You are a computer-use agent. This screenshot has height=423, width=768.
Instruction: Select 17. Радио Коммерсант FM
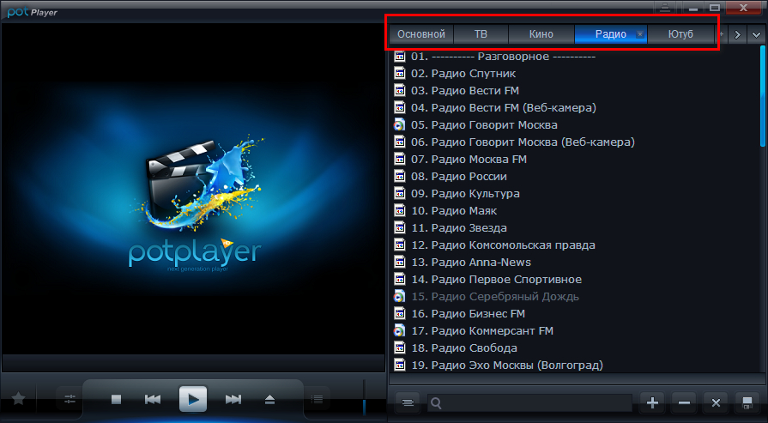coord(482,331)
